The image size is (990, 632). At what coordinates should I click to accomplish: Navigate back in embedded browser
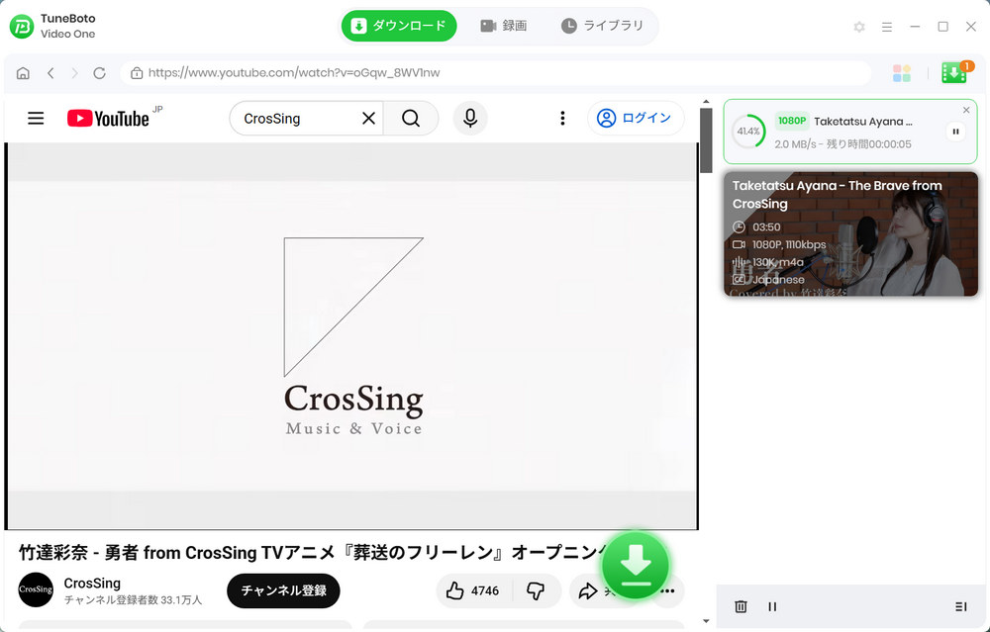[x=50, y=73]
